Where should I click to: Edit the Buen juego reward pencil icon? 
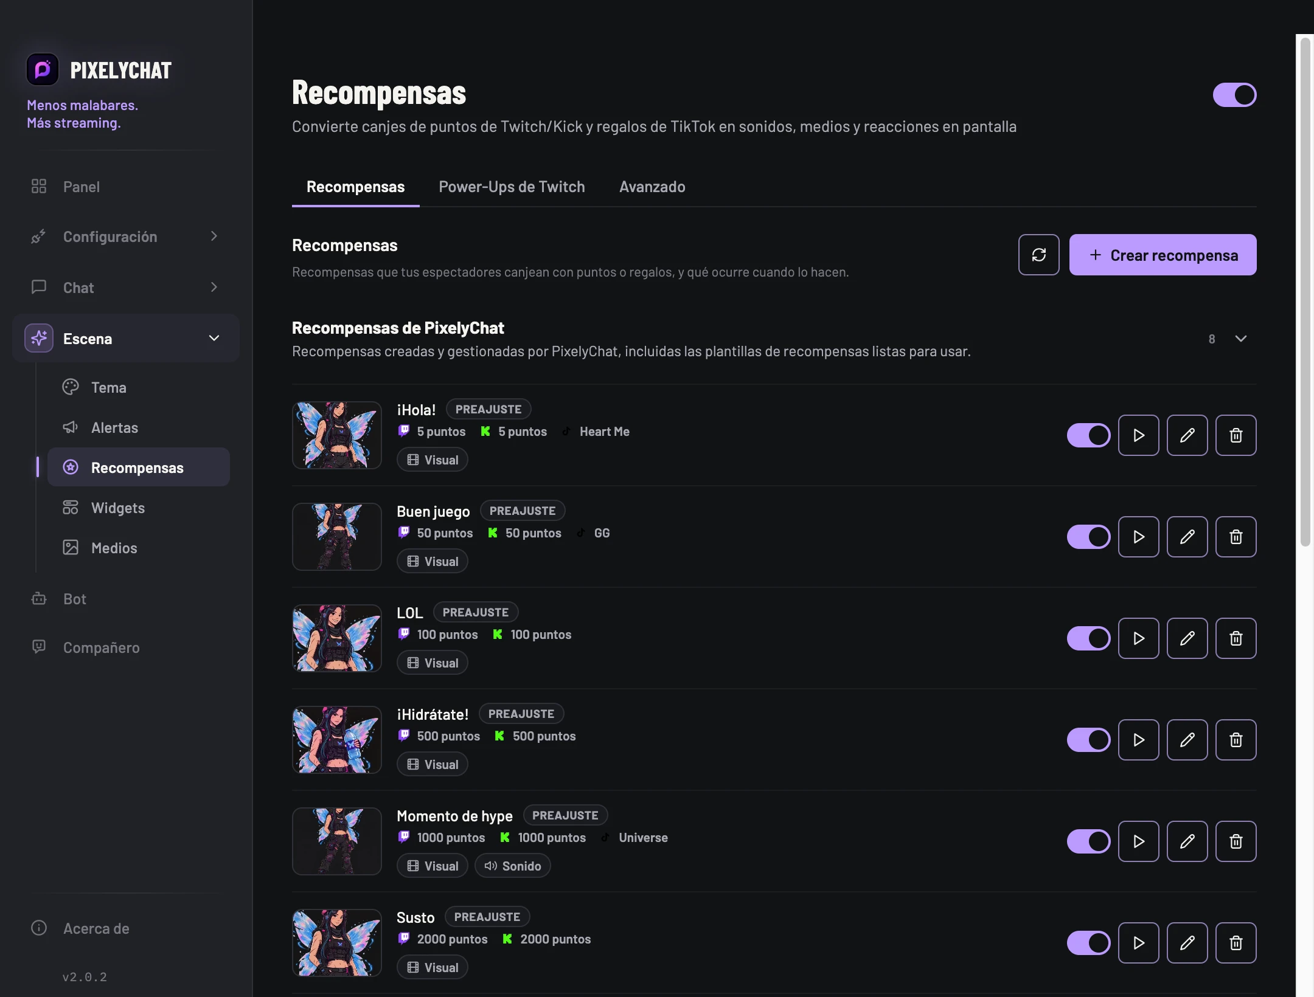pos(1187,537)
